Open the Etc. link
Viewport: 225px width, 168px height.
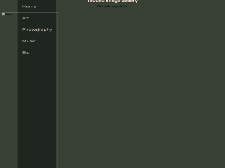26,53
